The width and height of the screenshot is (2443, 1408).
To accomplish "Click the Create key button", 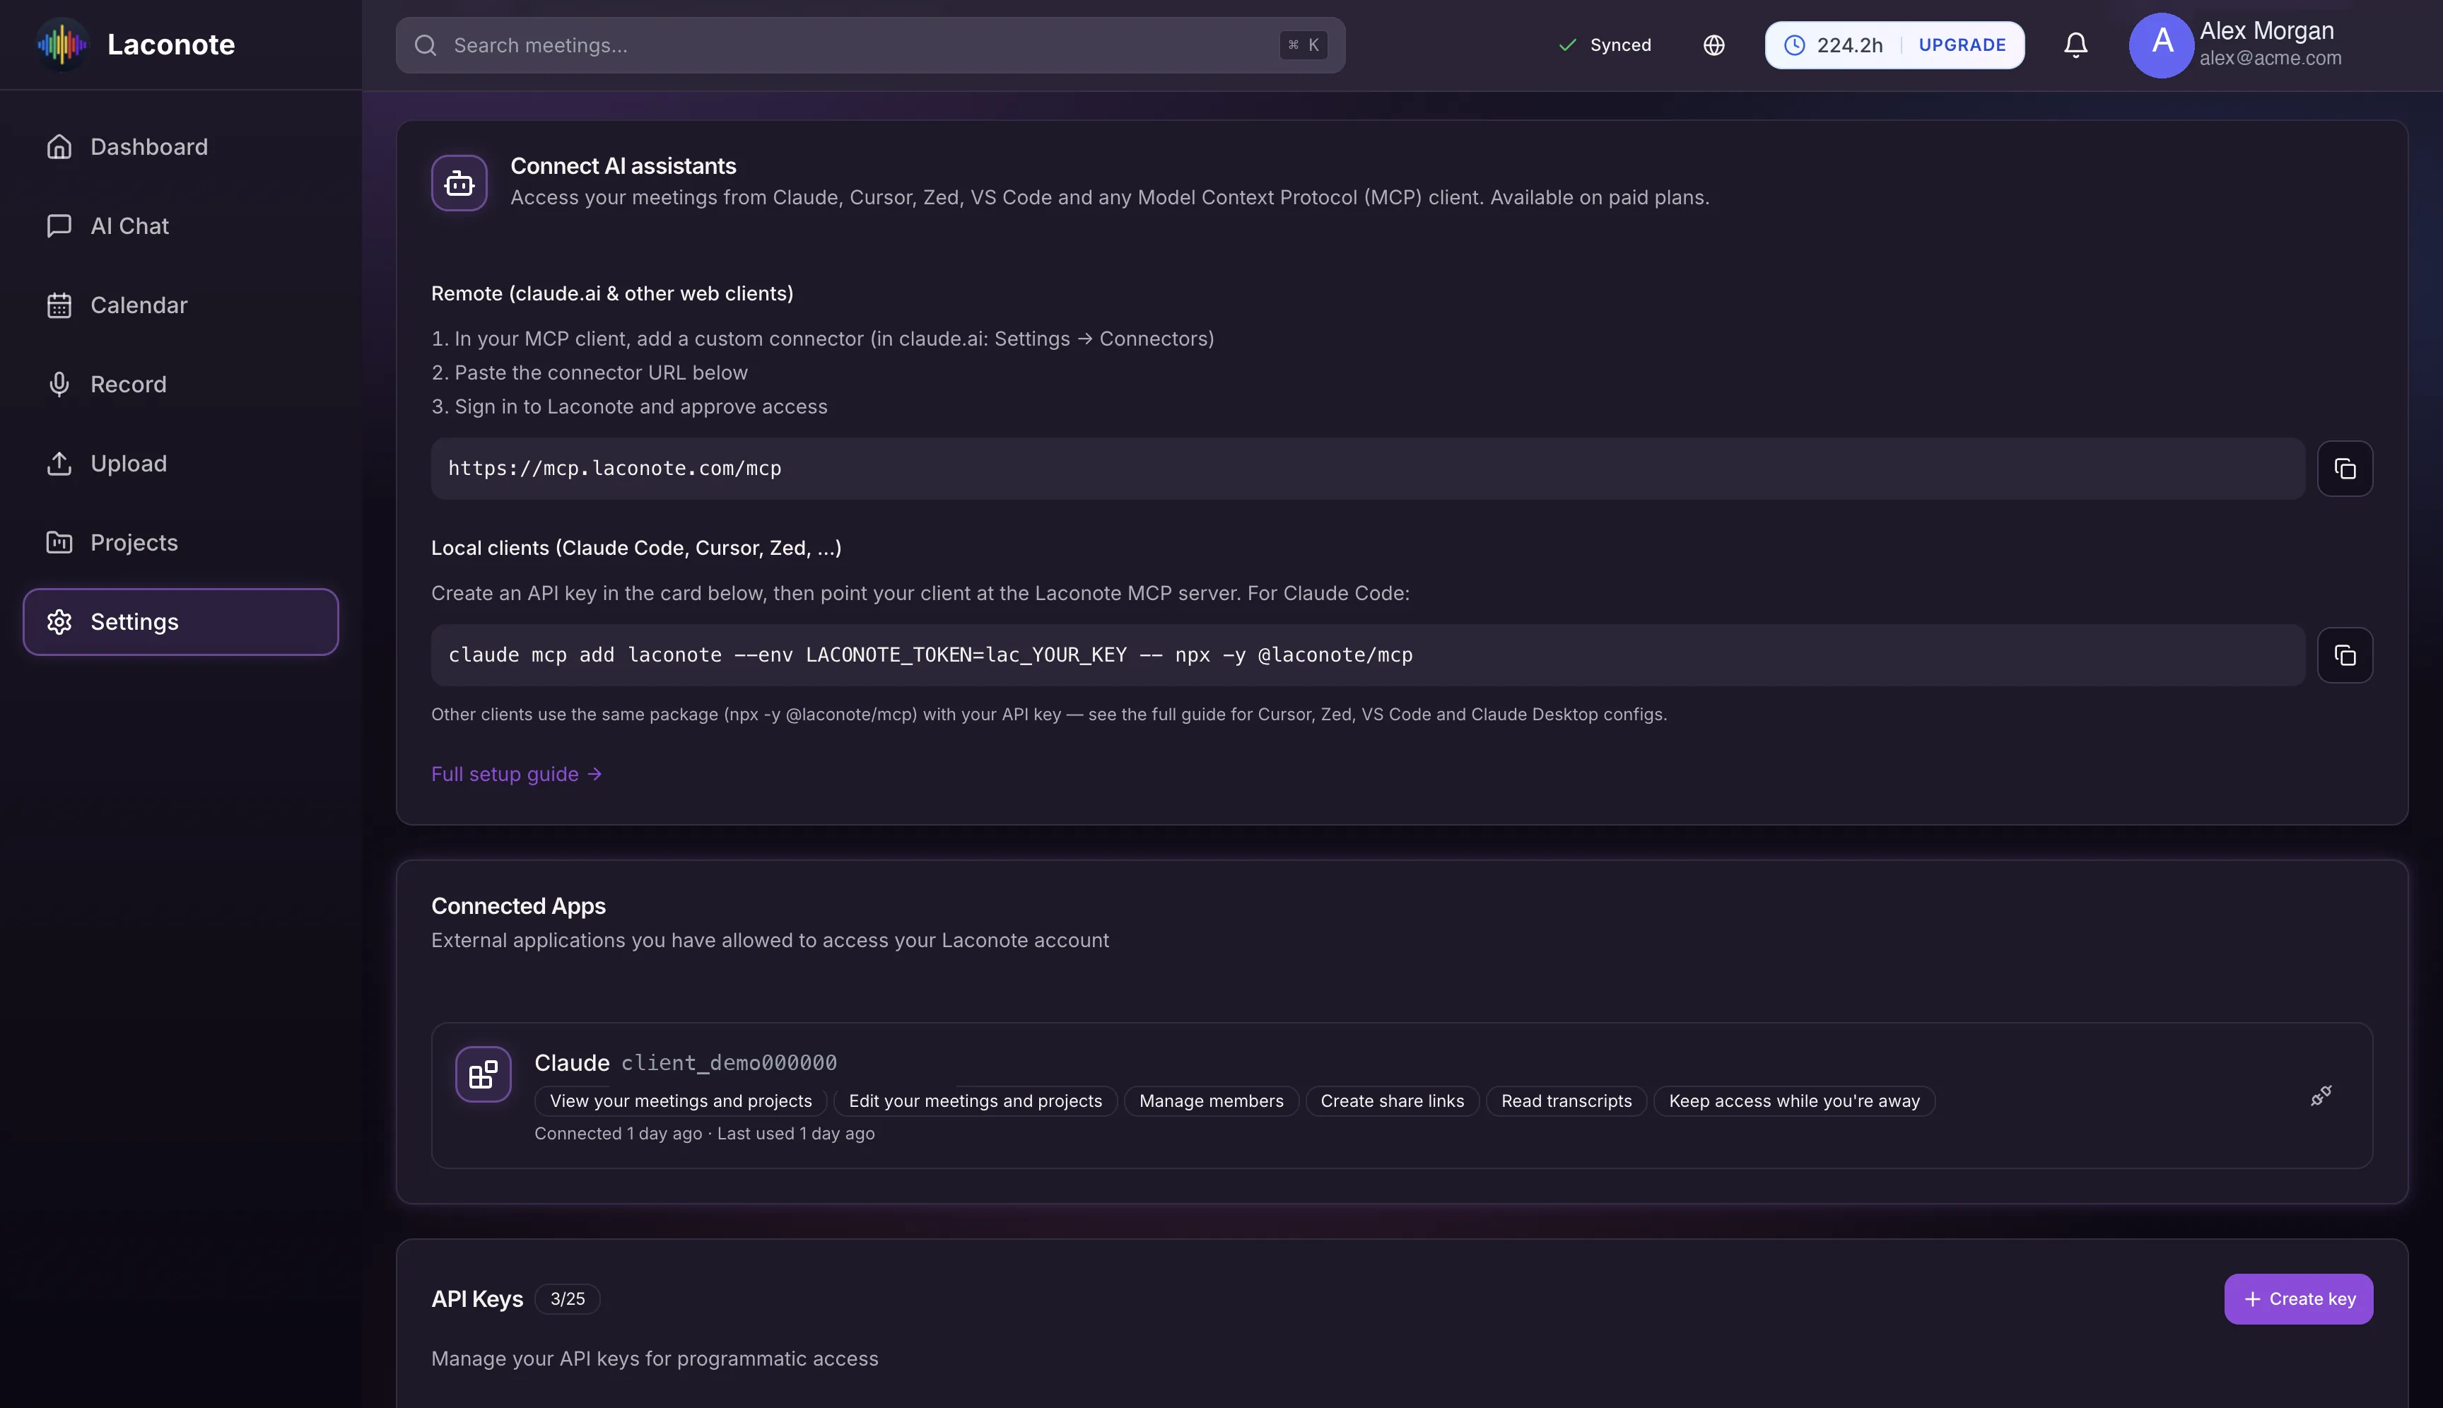I will (2298, 1300).
